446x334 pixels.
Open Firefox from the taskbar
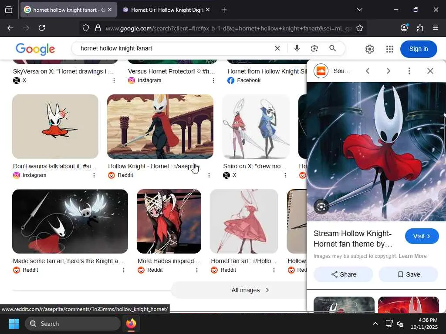pyautogui.click(x=131, y=324)
